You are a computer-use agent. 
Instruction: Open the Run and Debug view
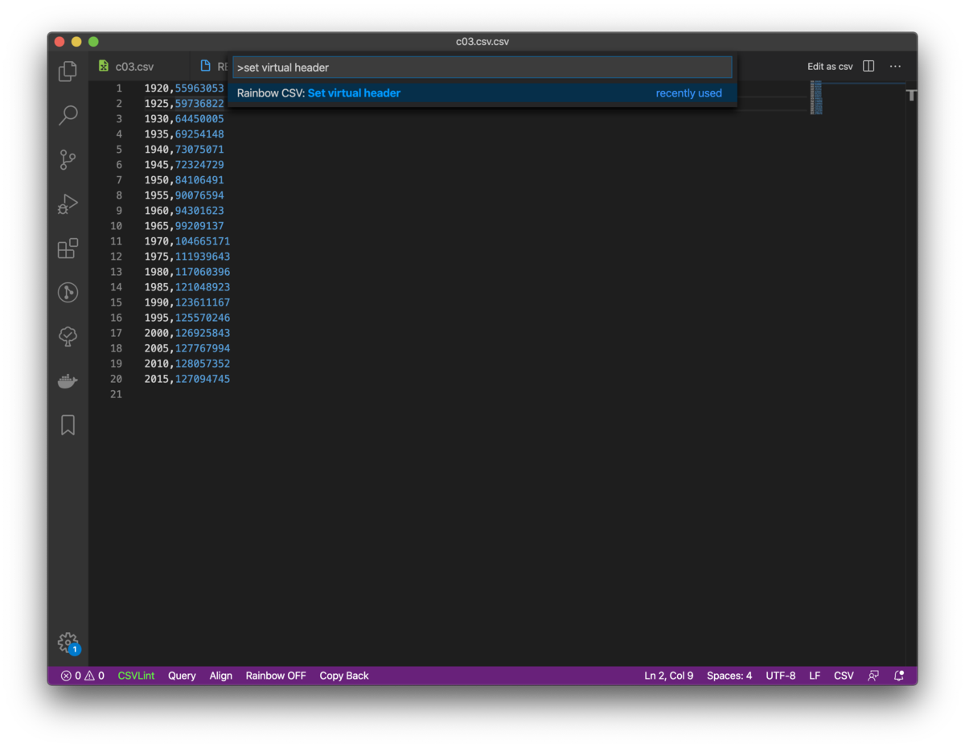[x=68, y=204]
